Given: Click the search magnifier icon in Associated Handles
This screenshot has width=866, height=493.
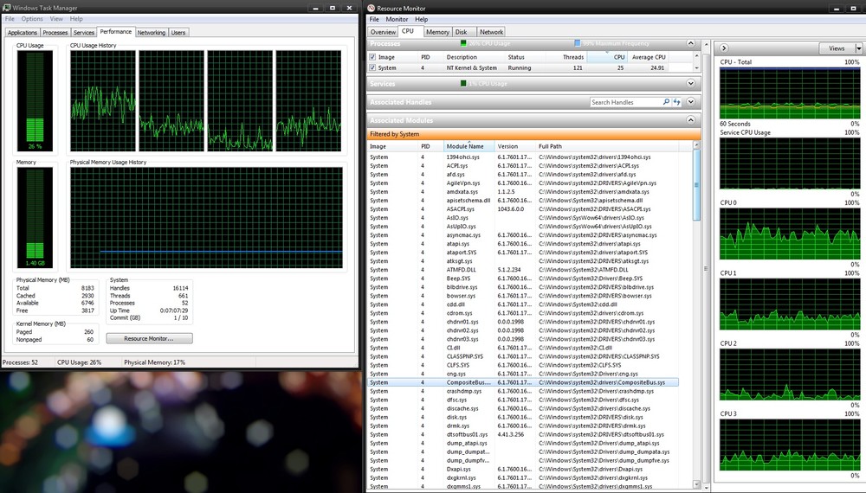Looking at the screenshot, I should click(x=667, y=102).
